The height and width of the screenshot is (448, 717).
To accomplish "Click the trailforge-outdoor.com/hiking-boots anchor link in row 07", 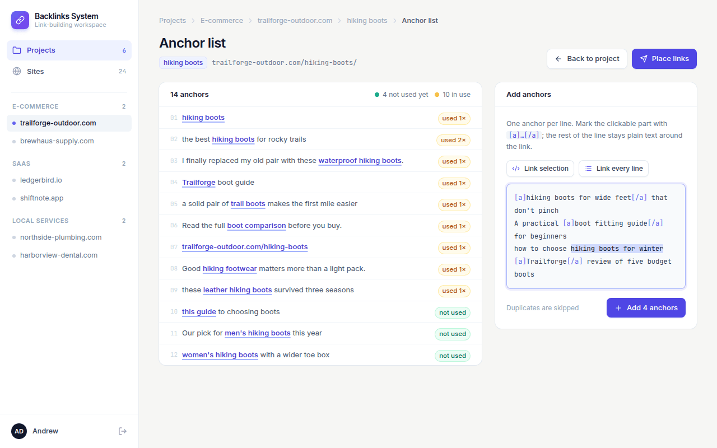I will tap(245, 247).
